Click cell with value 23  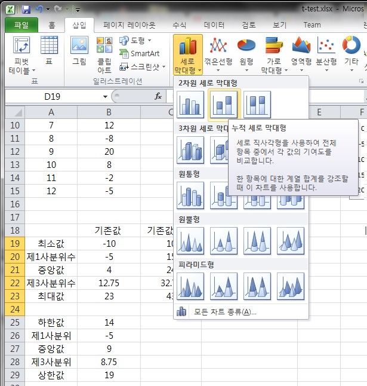[109, 296]
